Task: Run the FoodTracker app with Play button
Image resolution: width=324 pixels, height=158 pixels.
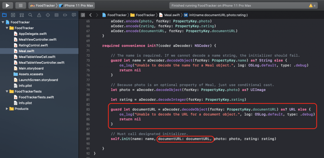Action: point(8,6)
